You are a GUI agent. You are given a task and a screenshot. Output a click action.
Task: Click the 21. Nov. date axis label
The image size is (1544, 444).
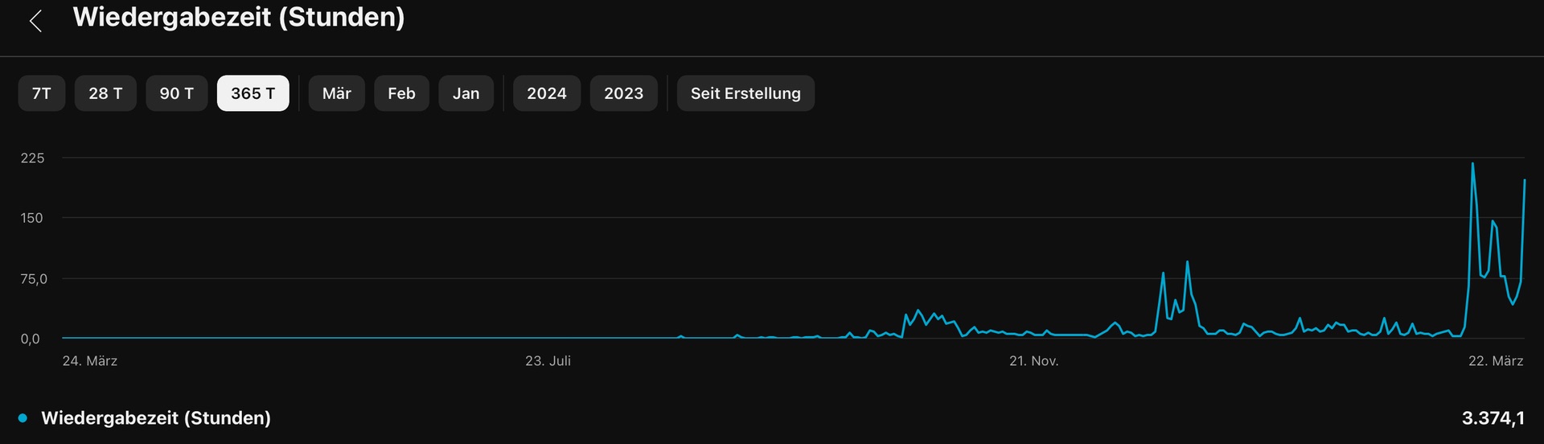(x=1033, y=361)
